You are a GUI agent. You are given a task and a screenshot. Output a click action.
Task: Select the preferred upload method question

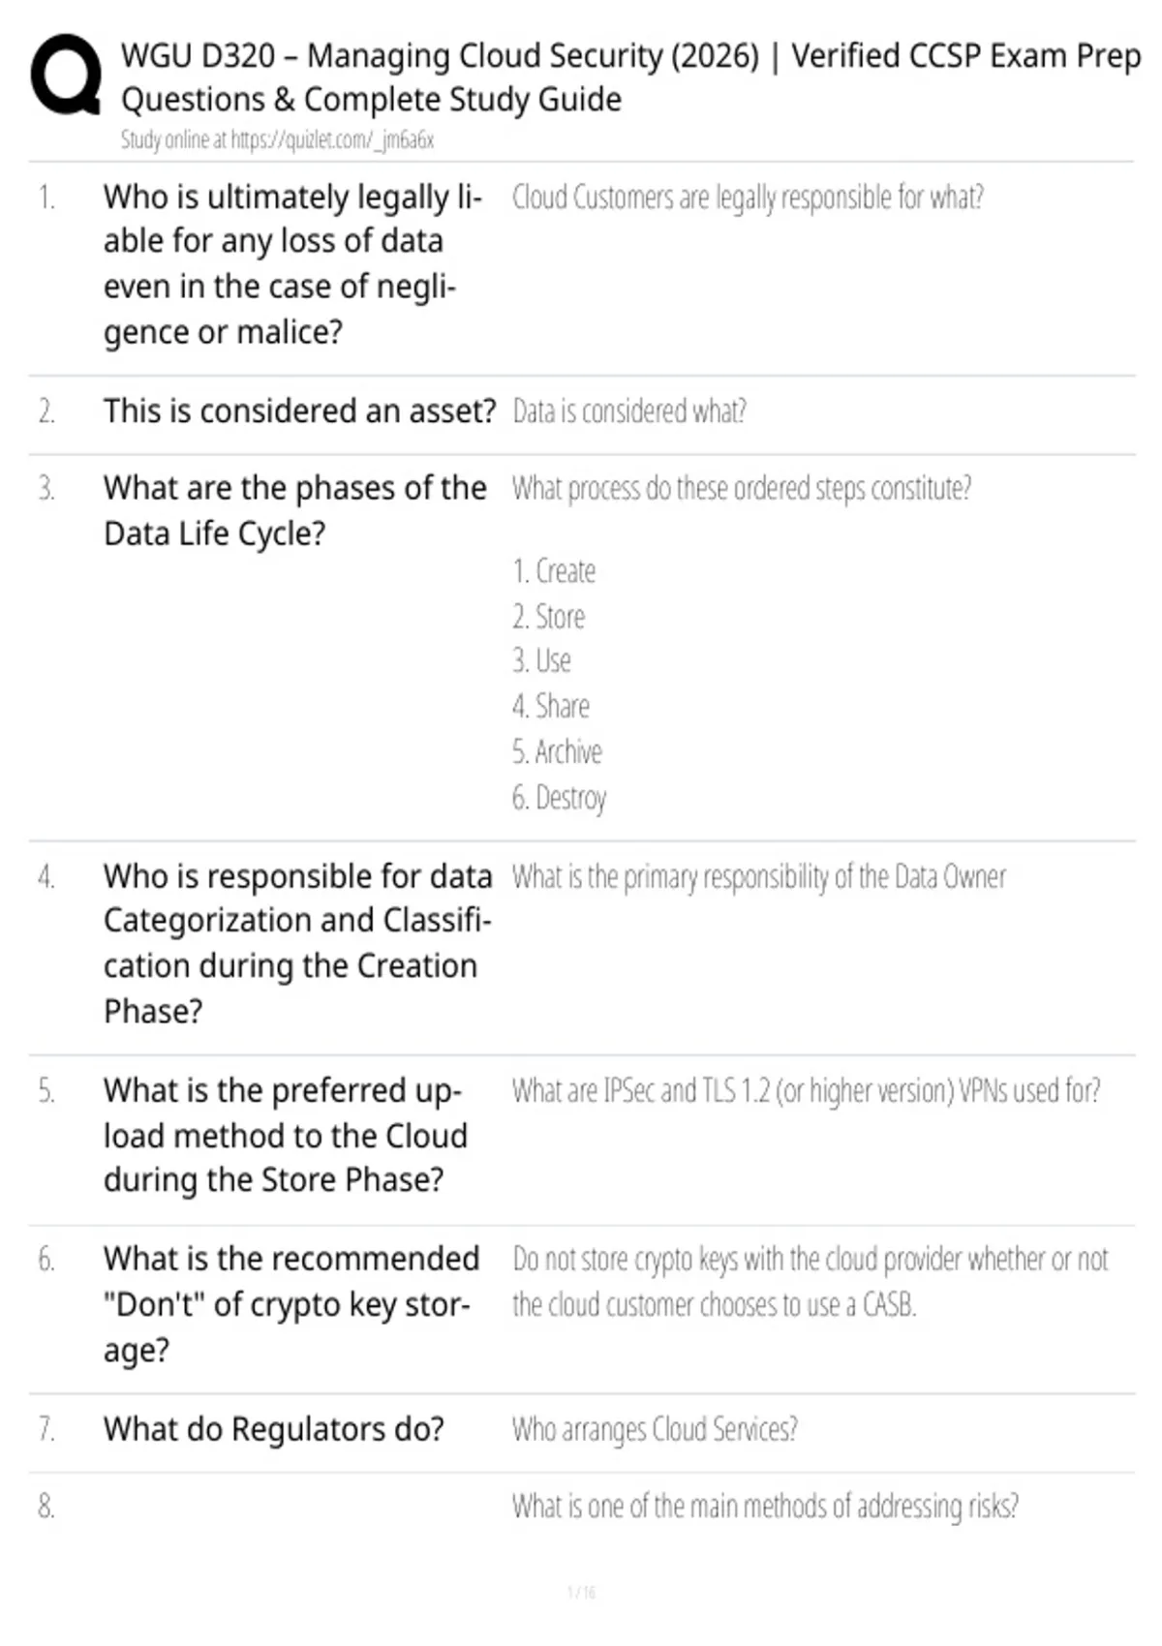[286, 1136]
